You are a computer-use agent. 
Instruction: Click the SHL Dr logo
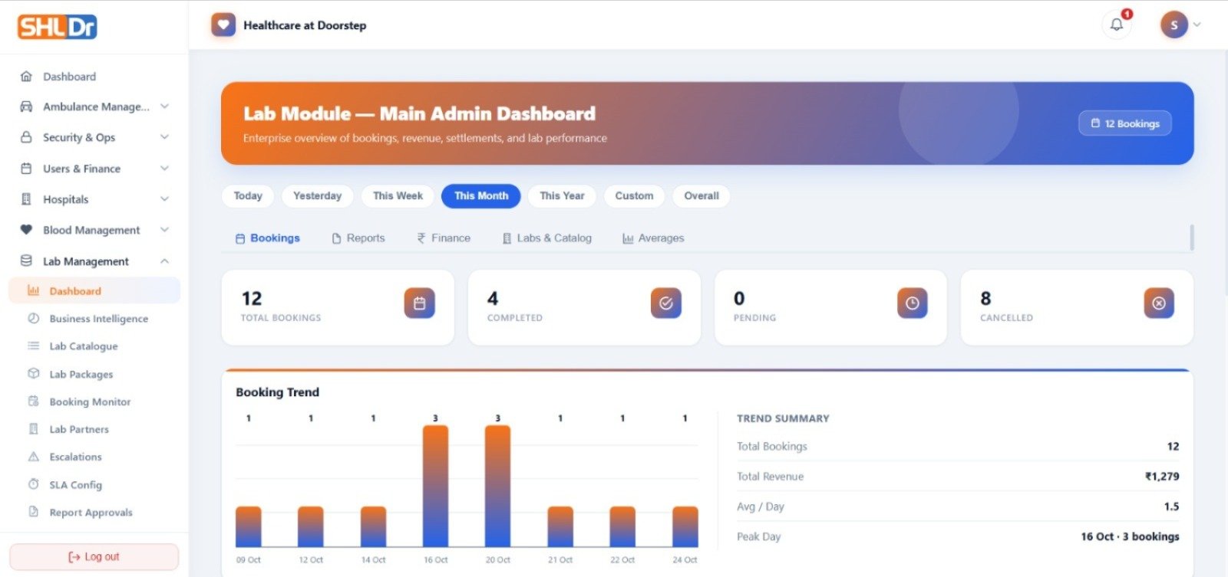58,27
